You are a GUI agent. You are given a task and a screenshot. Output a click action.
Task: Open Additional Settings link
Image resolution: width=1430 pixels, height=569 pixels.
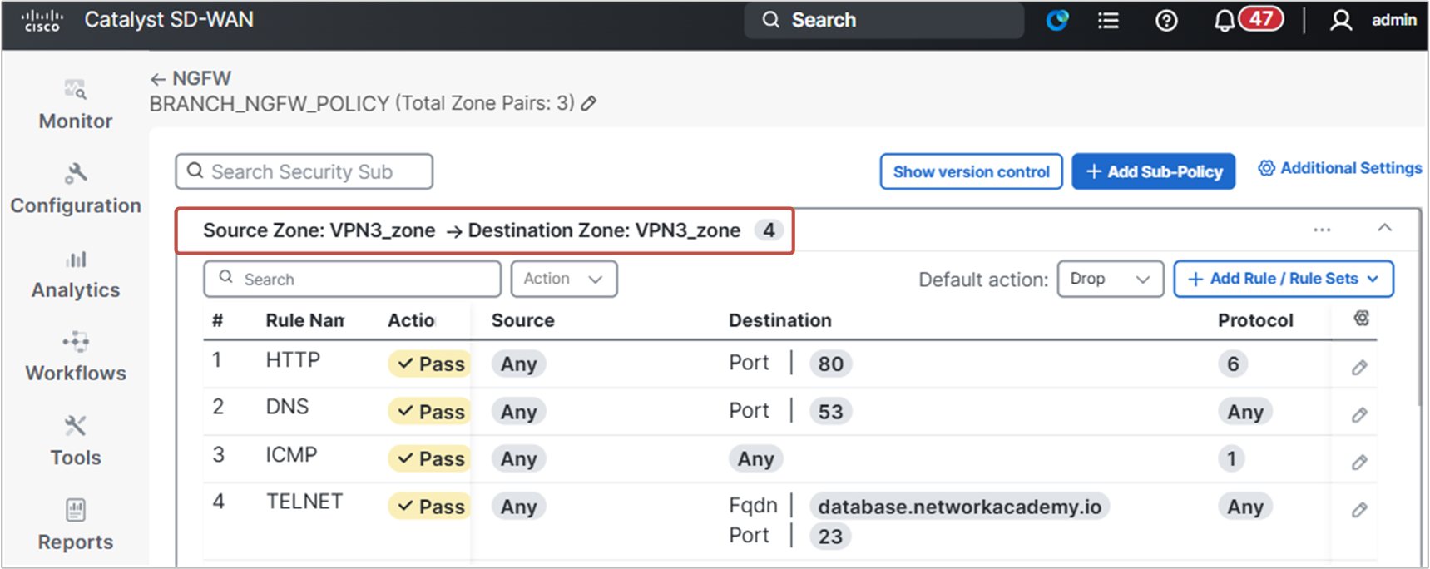1339,168
